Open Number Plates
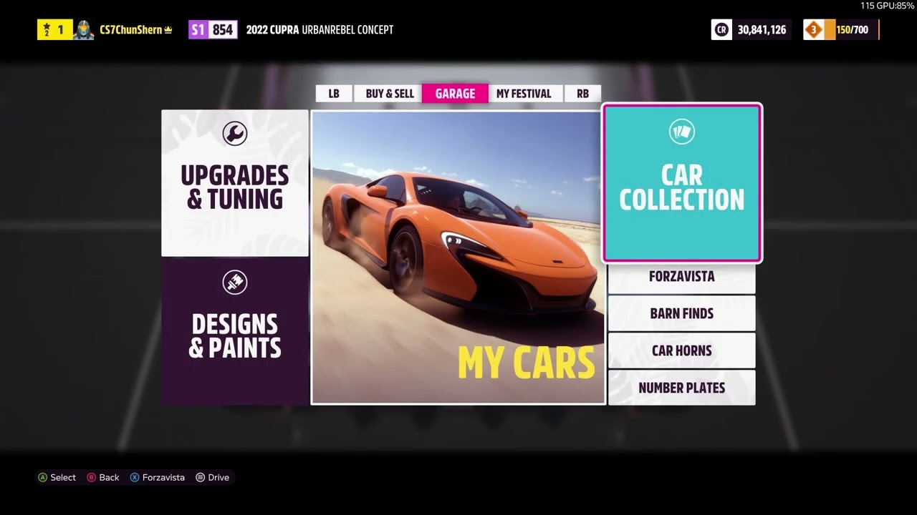The image size is (917, 515). click(681, 388)
